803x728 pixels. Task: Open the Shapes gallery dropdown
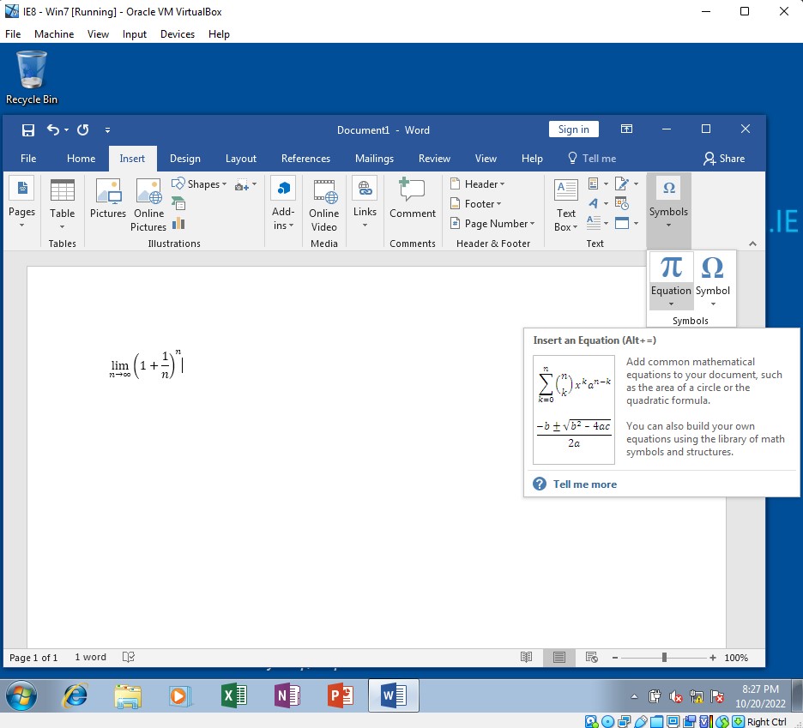click(x=199, y=184)
